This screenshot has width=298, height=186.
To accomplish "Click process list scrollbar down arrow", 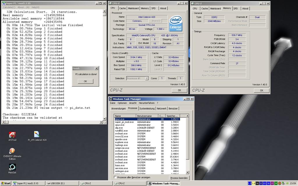I will 187,172.
